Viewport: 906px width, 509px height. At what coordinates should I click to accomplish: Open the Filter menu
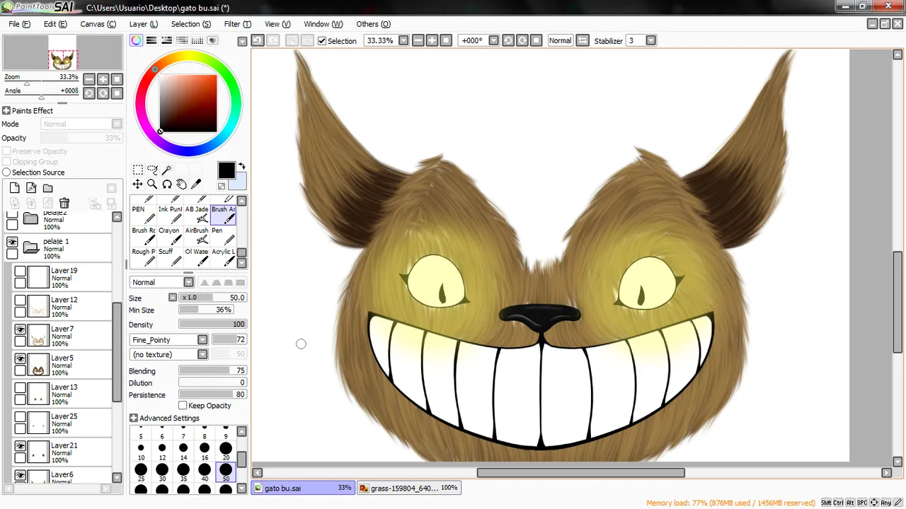tap(237, 24)
